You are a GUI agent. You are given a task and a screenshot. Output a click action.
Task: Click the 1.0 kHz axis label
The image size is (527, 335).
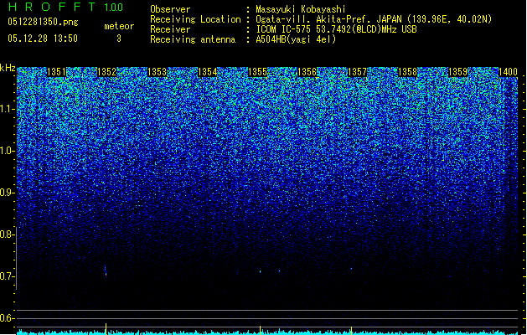coord(7,152)
